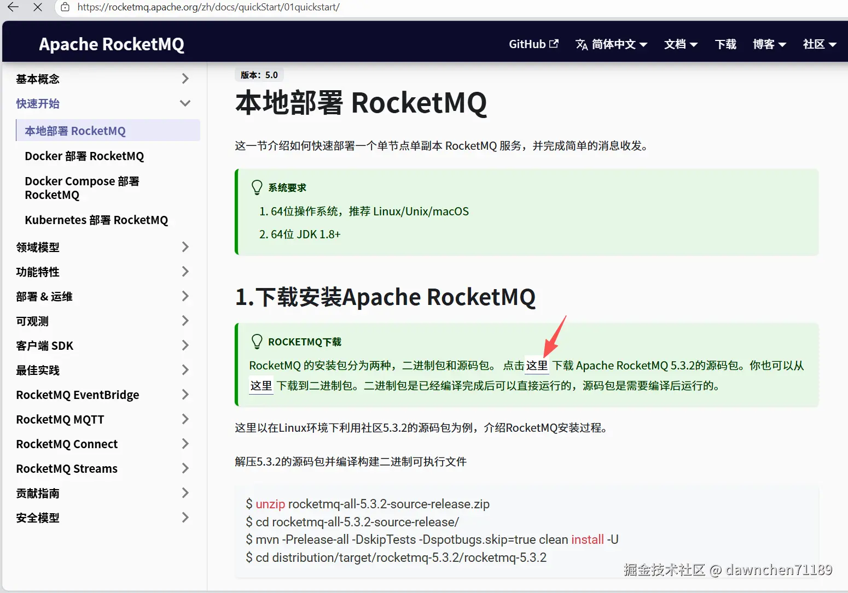Click requirement 64位操作系统 Linux/Unix/macOS
Viewport: 848px width, 593px height.
370,212
